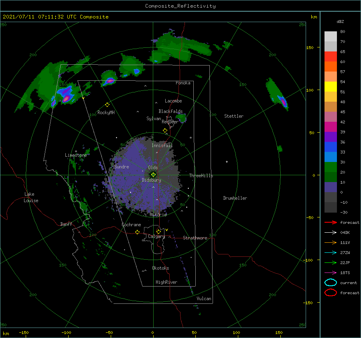Click radar site marker at map center
Image resolution: width=361 pixels, height=338 pixels.
(x=153, y=175)
